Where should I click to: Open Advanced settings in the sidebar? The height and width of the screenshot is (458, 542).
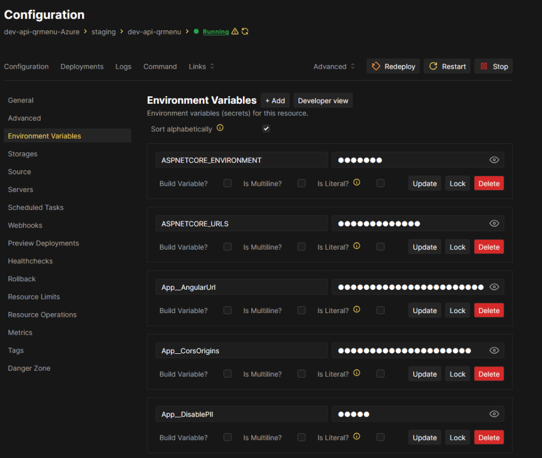[24, 118]
